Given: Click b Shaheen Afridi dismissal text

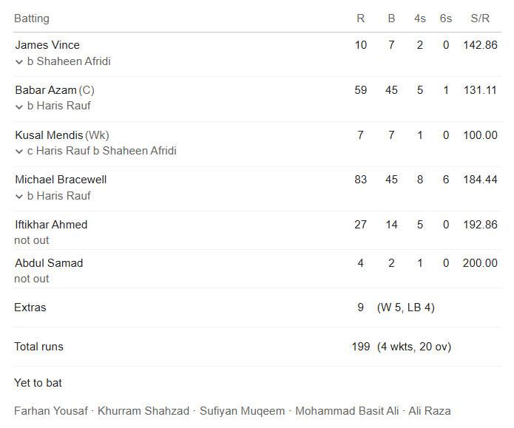Looking at the screenshot, I should (x=69, y=61).
